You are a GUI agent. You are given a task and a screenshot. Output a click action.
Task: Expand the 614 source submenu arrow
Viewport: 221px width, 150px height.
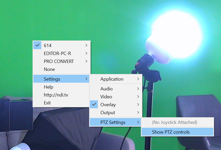pos(86,45)
